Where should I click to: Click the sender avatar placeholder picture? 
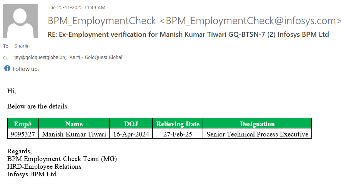[x=20, y=21]
